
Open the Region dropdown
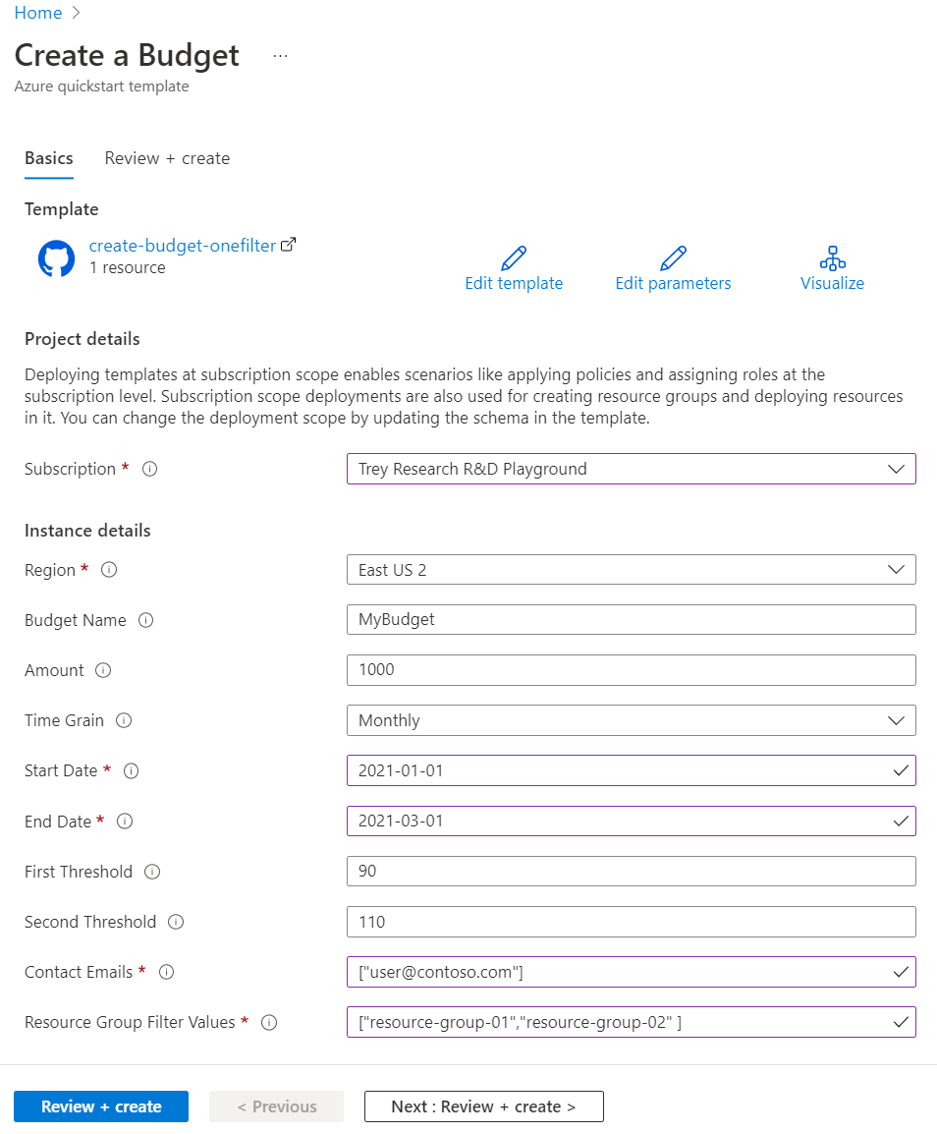point(631,570)
